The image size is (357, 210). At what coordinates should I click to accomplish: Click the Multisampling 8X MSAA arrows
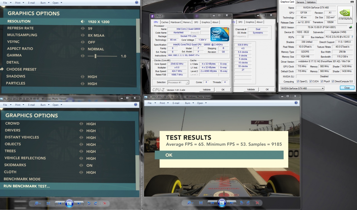[83, 35]
